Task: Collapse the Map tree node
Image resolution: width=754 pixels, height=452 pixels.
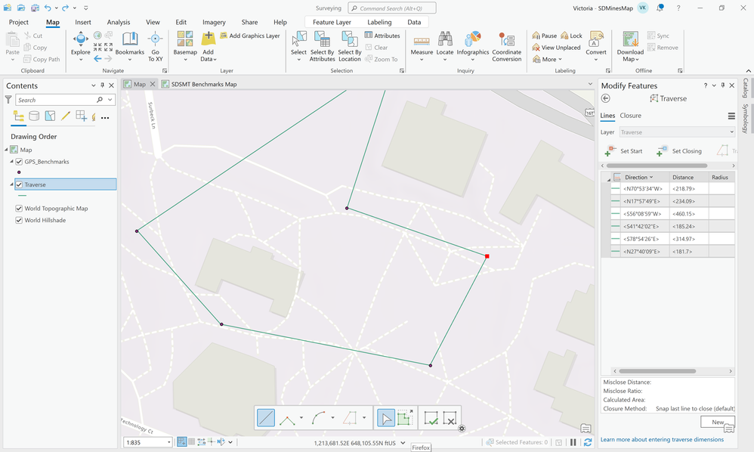Action: [6, 150]
